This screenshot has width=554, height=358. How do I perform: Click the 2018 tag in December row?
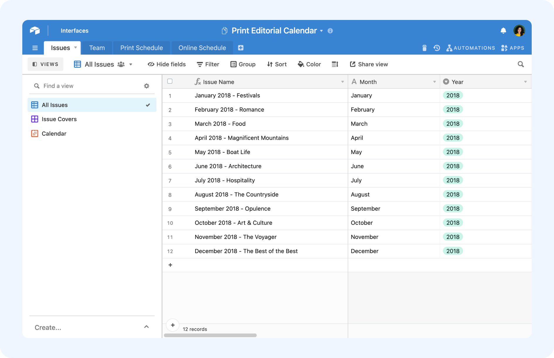click(x=453, y=251)
